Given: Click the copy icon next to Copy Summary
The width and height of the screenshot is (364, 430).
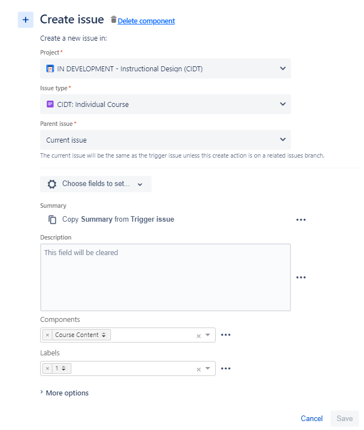Looking at the screenshot, I should point(52,219).
